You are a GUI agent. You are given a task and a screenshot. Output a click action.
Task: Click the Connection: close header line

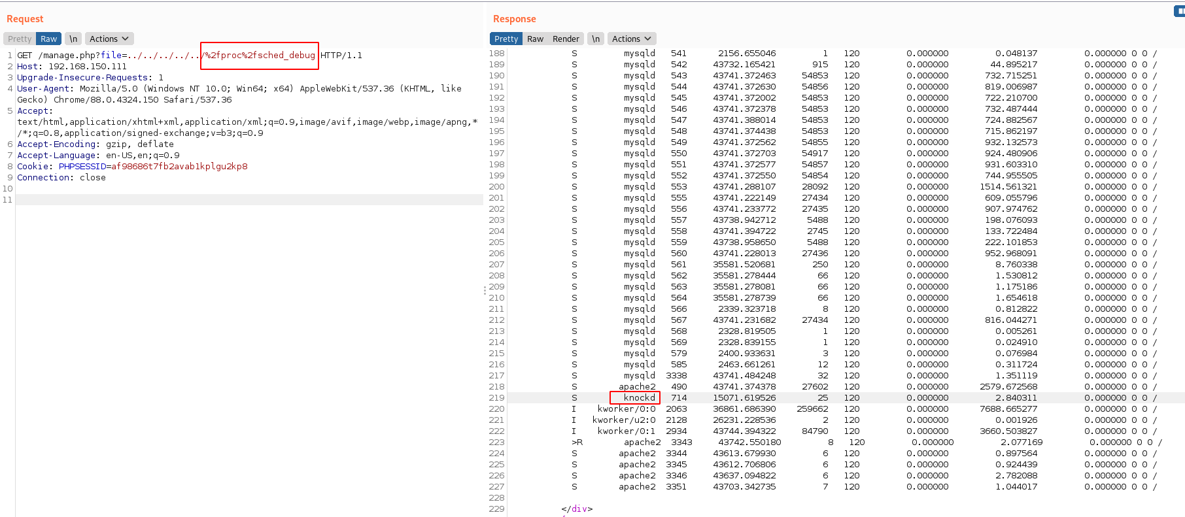tap(61, 178)
